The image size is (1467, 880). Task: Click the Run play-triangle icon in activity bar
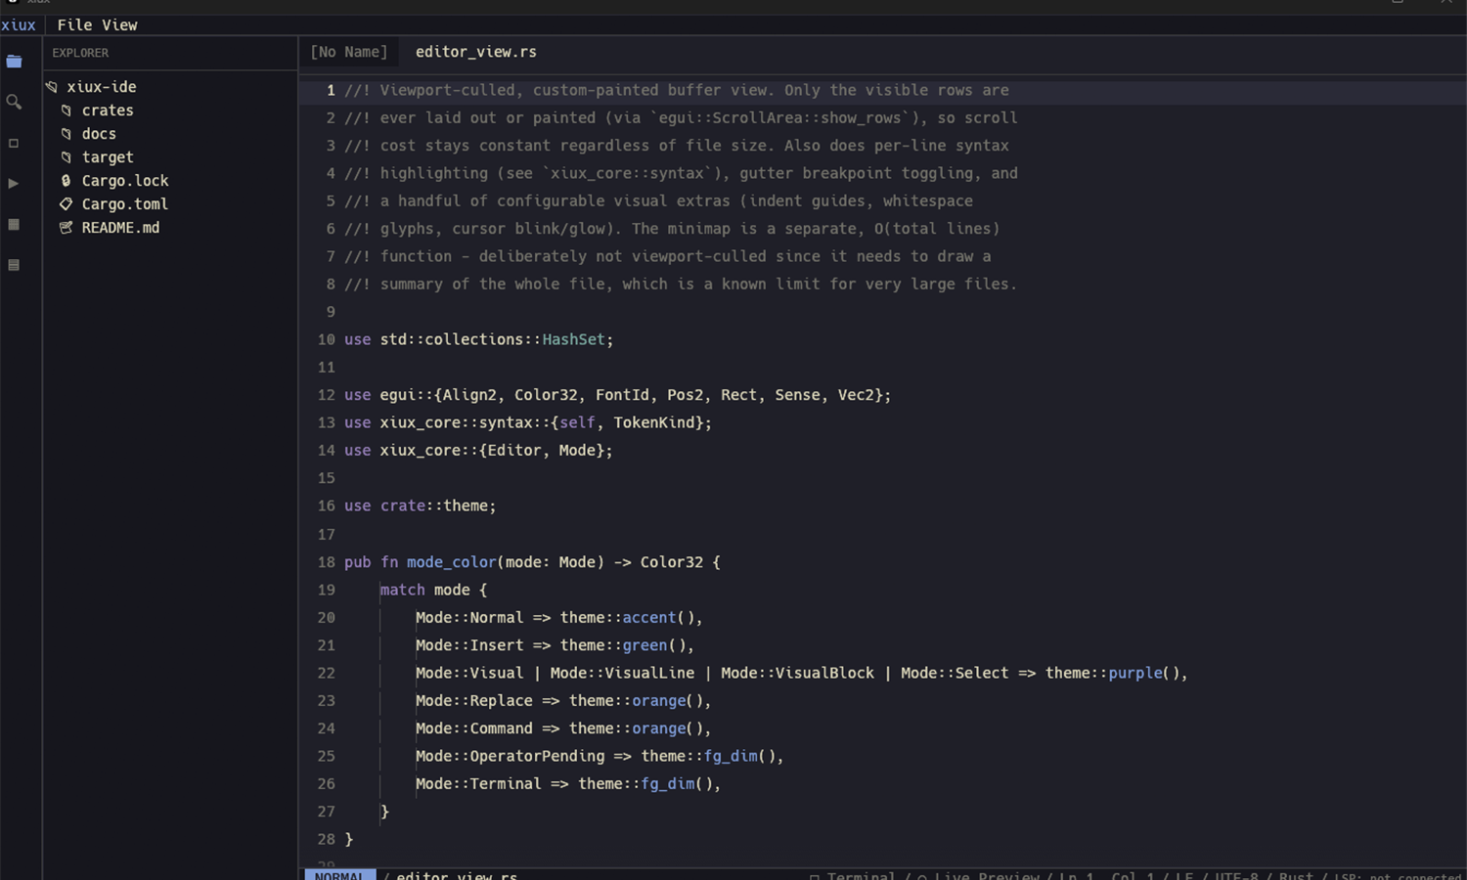point(14,183)
